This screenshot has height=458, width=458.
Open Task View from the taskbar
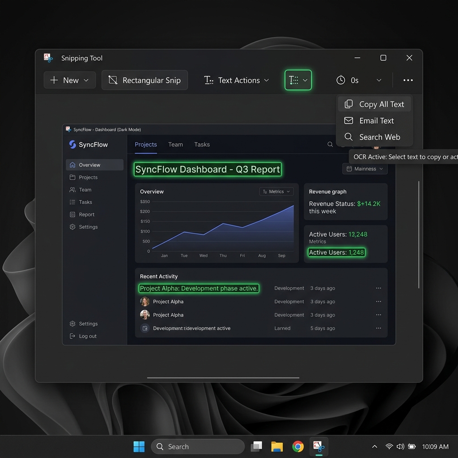click(x=256, y=447)
